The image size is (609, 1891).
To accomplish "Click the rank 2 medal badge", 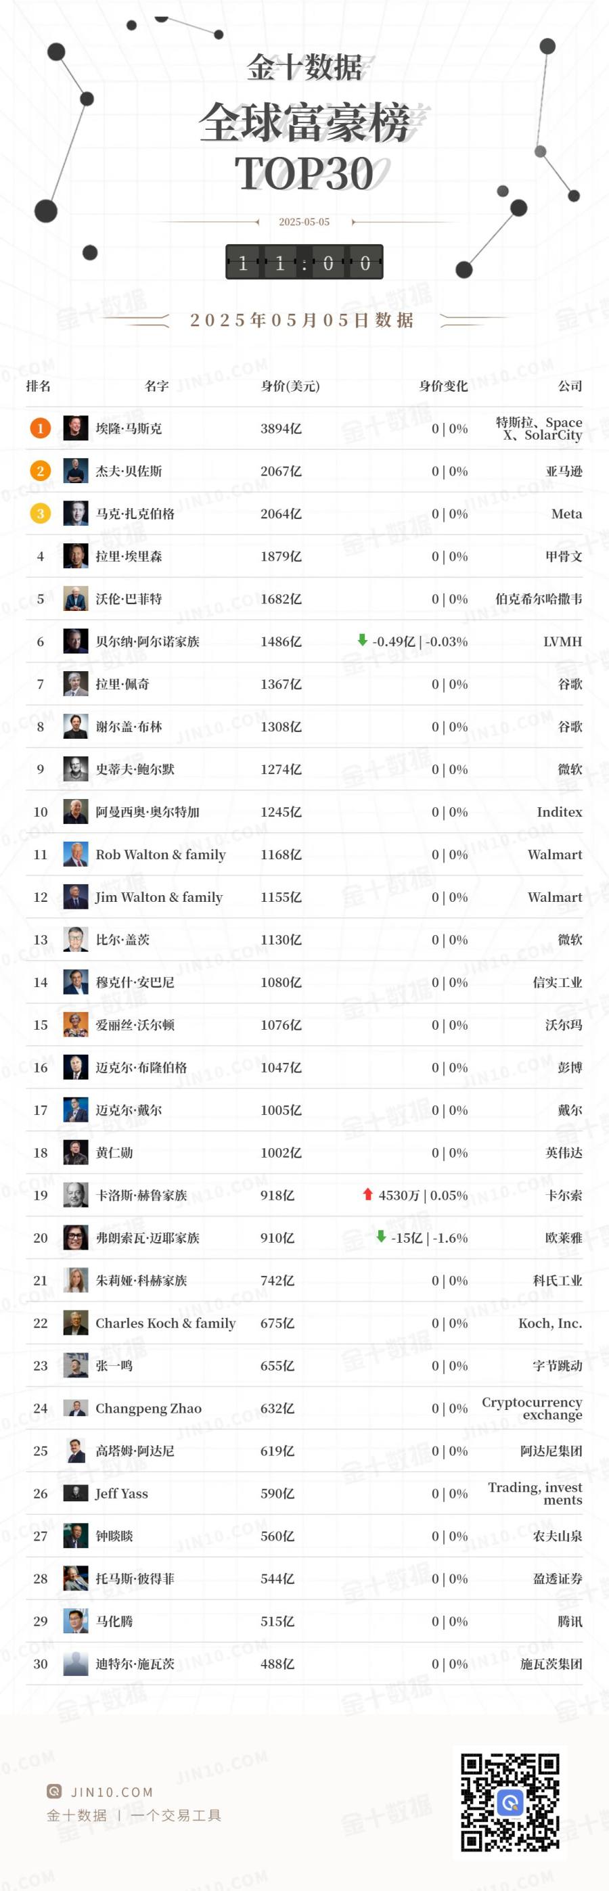I will pos(41,470).
